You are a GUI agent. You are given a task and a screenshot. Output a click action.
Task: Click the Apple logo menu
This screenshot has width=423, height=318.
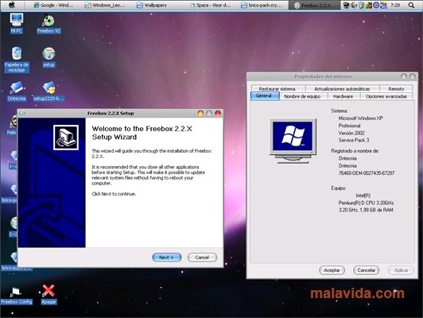[x=12, y=5]
